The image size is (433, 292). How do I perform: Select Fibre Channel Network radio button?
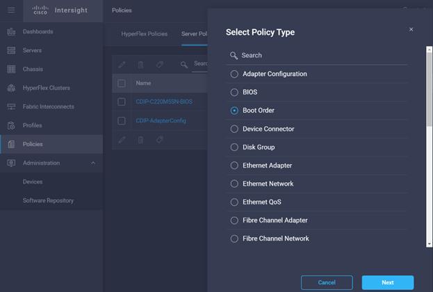coord(234,238)
